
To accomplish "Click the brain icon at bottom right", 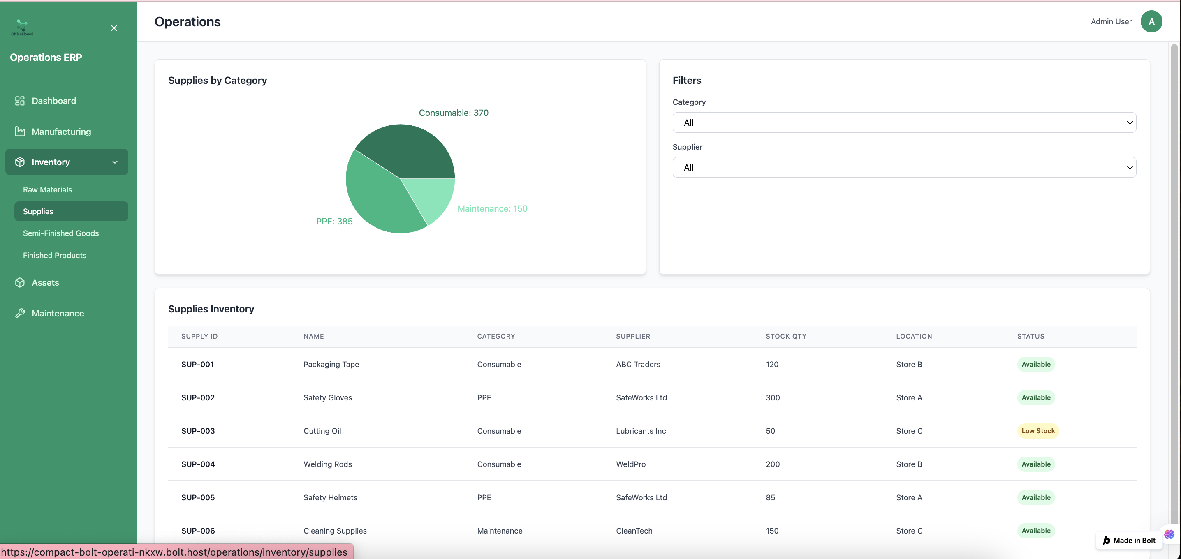I will (1169, 534).
